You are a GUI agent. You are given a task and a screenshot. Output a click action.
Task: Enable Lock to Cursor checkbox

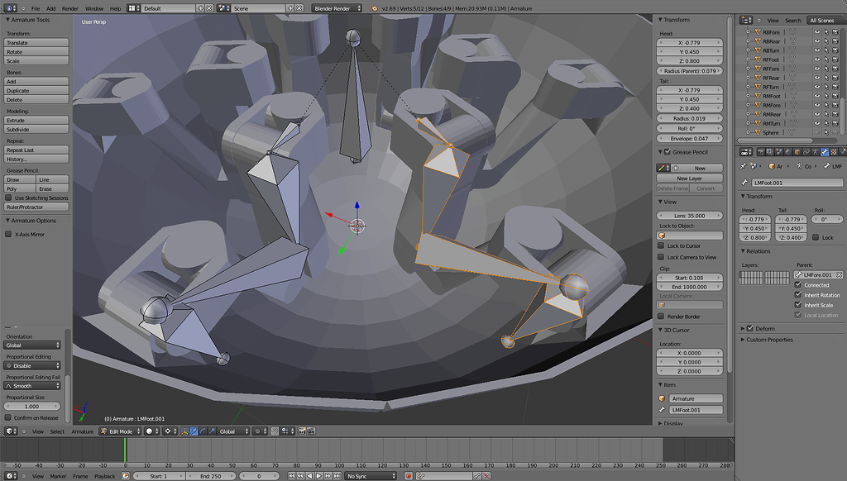[x=661, y=245]
